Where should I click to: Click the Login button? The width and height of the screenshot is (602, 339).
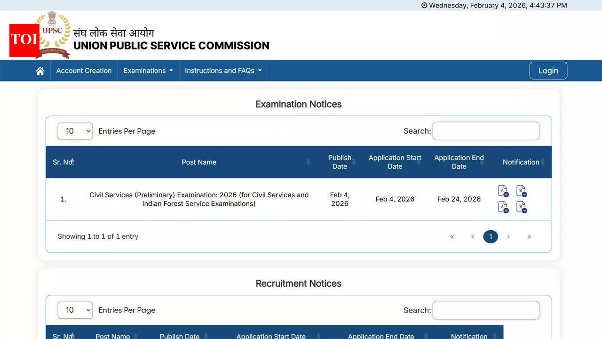(548, 70)
